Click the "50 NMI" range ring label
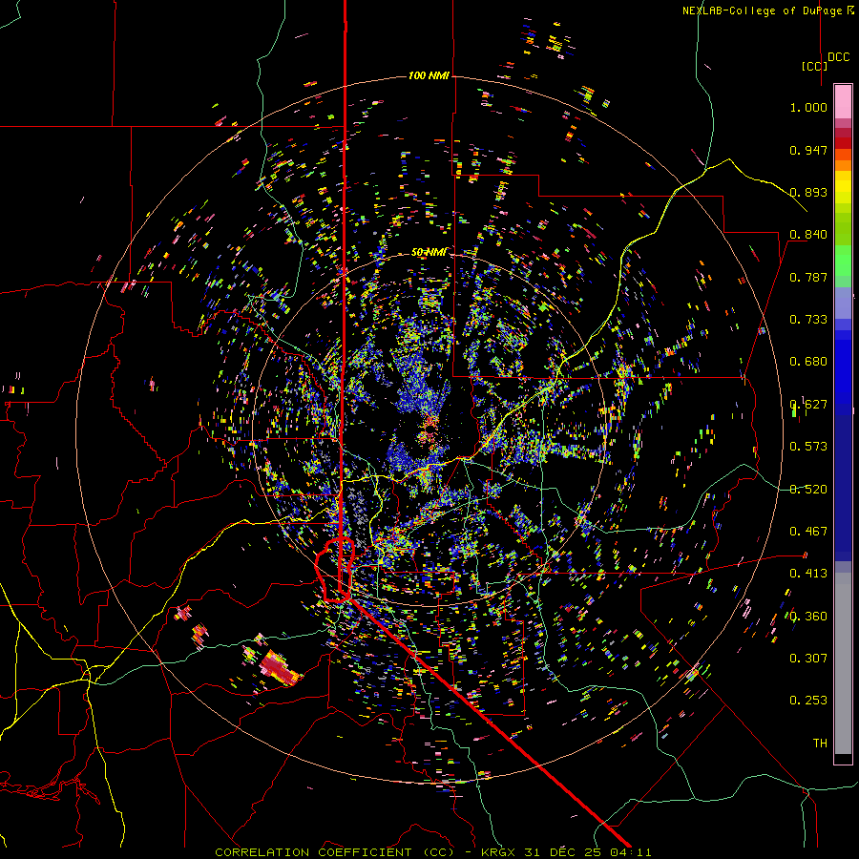 [429, 252]
